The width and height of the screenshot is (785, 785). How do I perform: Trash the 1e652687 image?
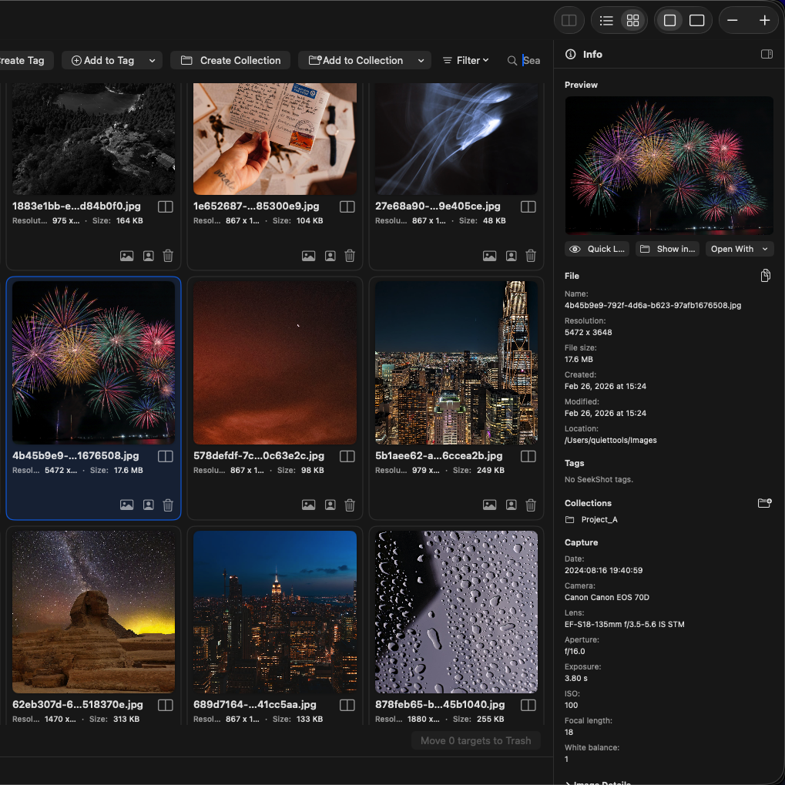click(x=350, y=256)
